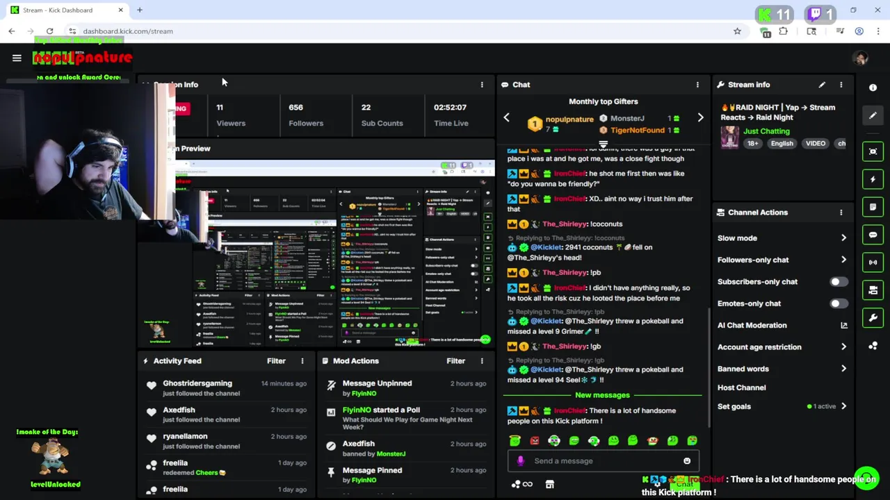890x500 pixels.
Task: Toggle the stream preview sidebar icon
Action: click(873, 151)
